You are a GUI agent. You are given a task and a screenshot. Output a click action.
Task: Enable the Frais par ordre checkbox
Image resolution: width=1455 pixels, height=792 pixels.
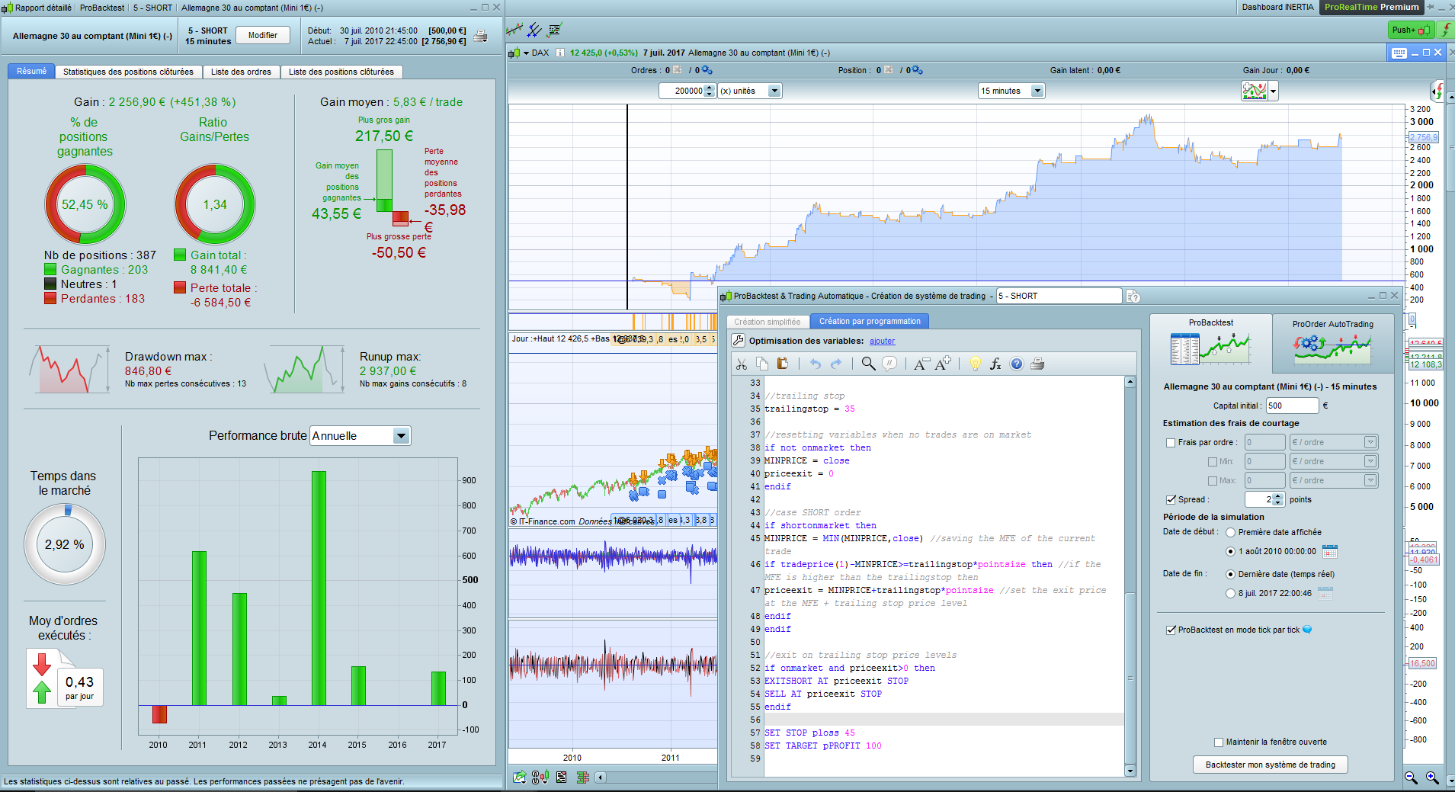(x=1171, y=443)
